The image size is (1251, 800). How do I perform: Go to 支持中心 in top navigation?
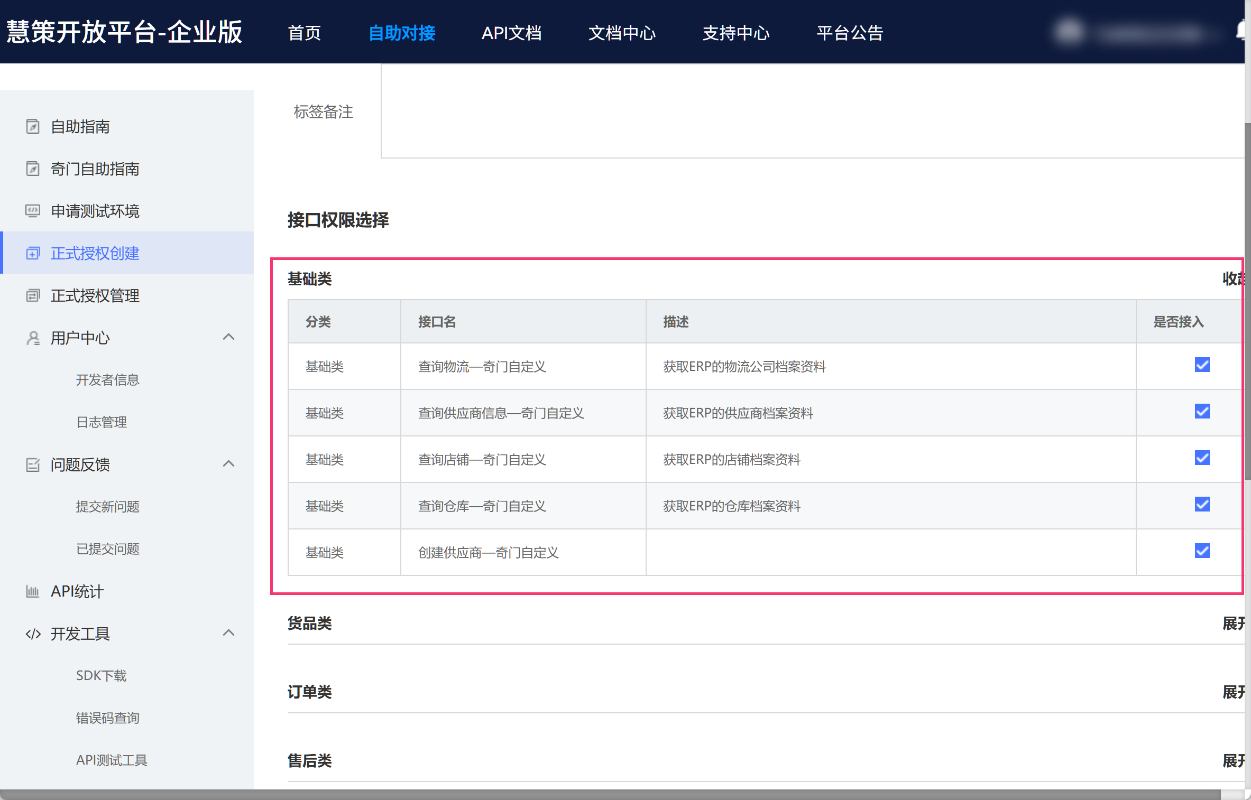tap(735, 33)
